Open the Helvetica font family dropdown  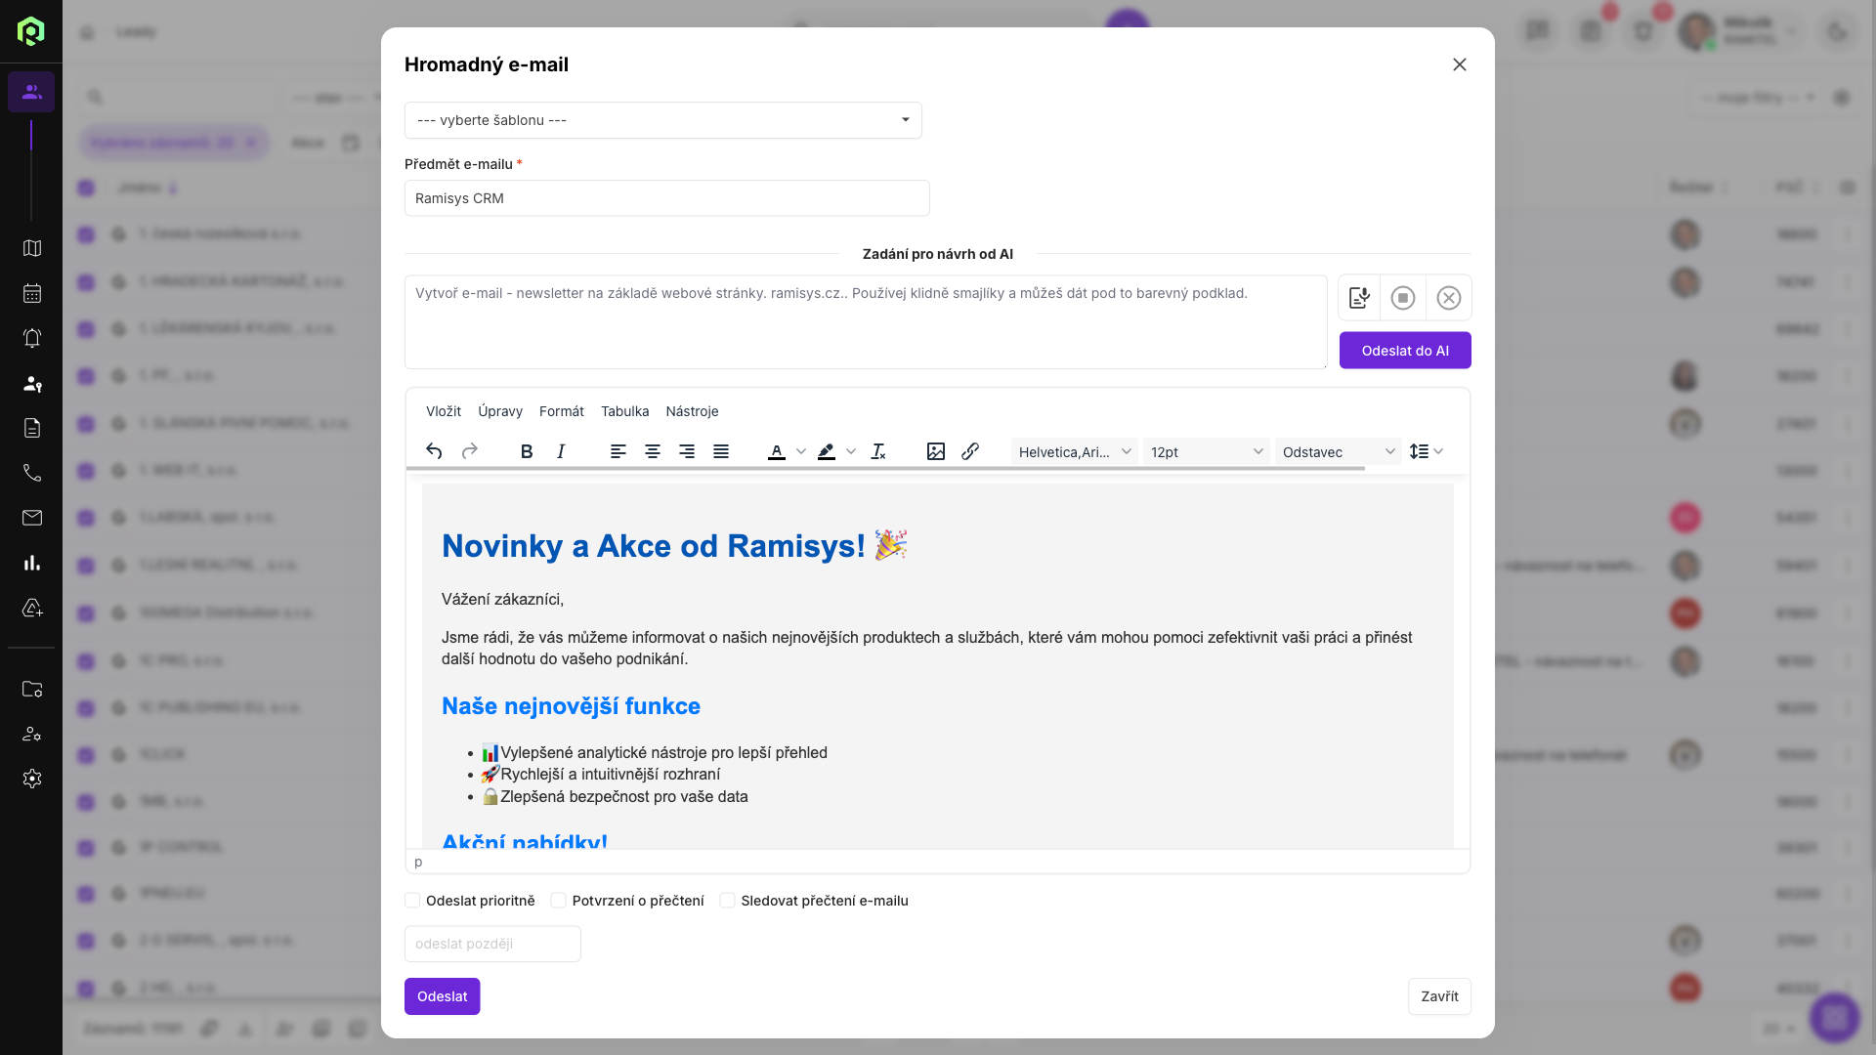tap(1075, 451)
